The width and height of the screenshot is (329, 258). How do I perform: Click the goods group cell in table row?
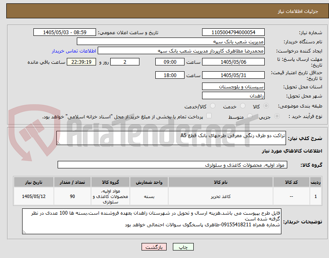[110, 196]
